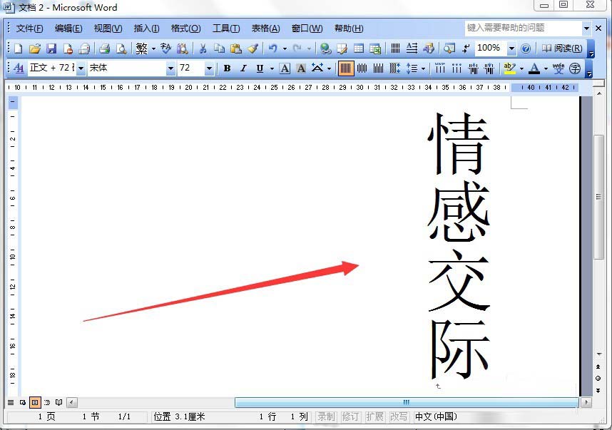The width and height of the screenshot is (612, 430).
Task: Cut selection with scissors icon
Action: (x=203, y=48)
